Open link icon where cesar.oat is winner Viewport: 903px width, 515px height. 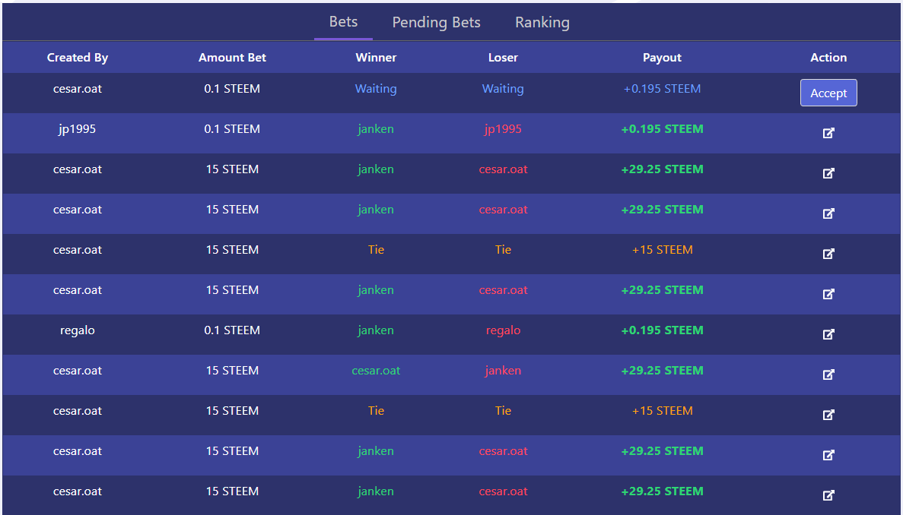pos(828,374)
